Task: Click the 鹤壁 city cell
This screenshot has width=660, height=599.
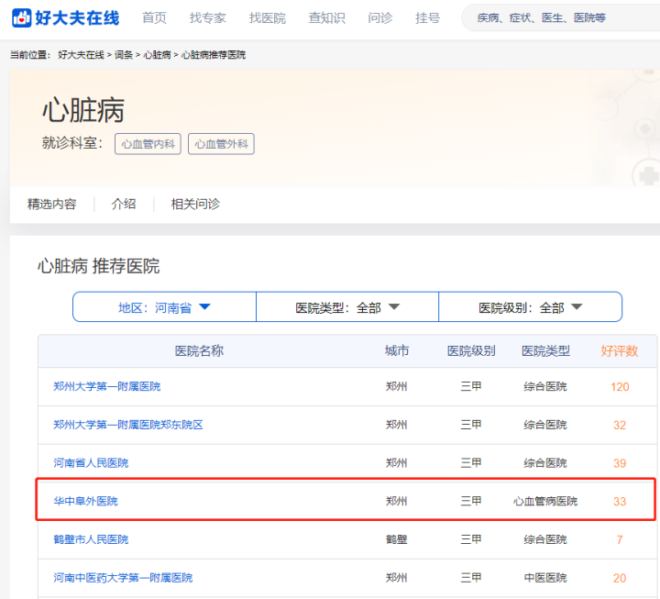Action: pyautogui.click(x=397, y=539)
